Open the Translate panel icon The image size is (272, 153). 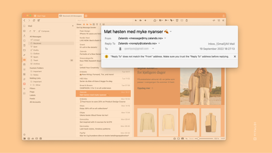pos(24,55)
